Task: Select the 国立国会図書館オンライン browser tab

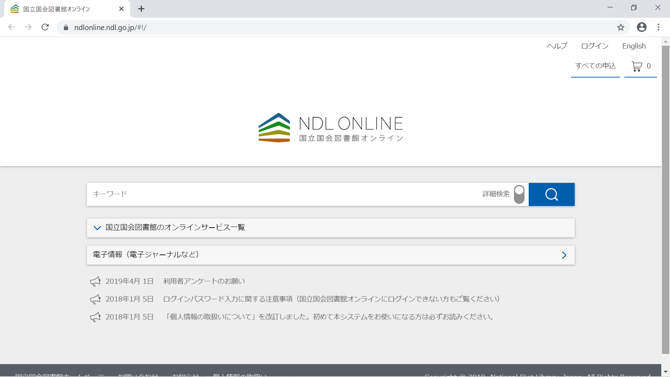Action: [x=66, y=9]
